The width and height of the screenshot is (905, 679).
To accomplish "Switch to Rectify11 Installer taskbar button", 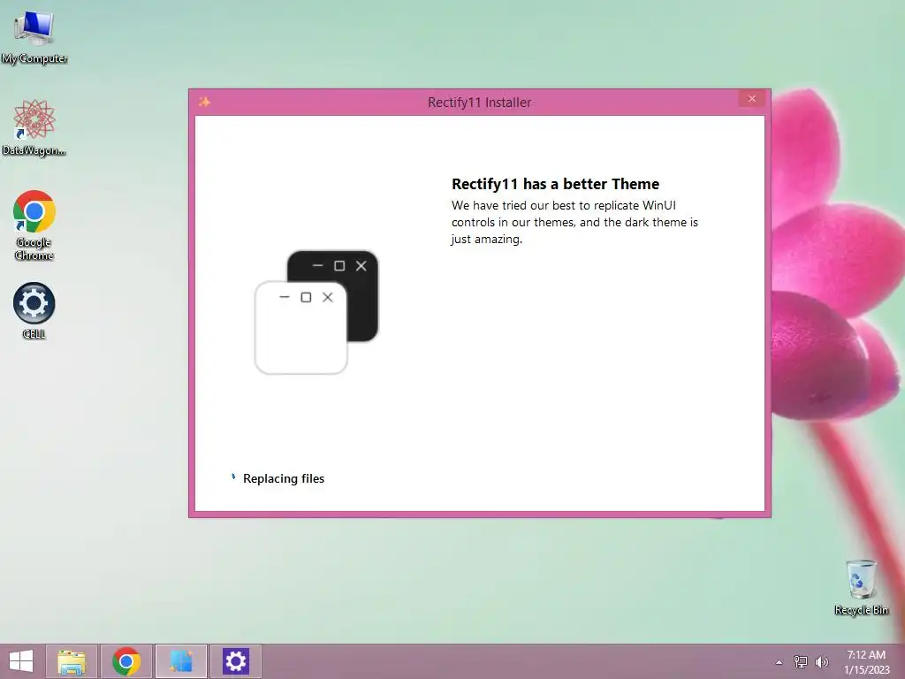I will pyautogui.click(x=181, y=661).
